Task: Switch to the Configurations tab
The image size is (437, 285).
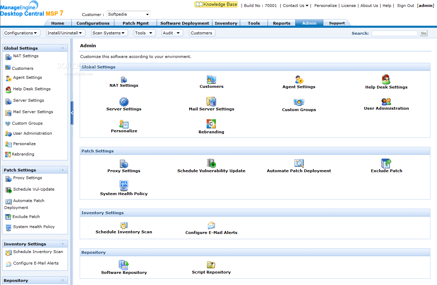Action: pos(93,23)
